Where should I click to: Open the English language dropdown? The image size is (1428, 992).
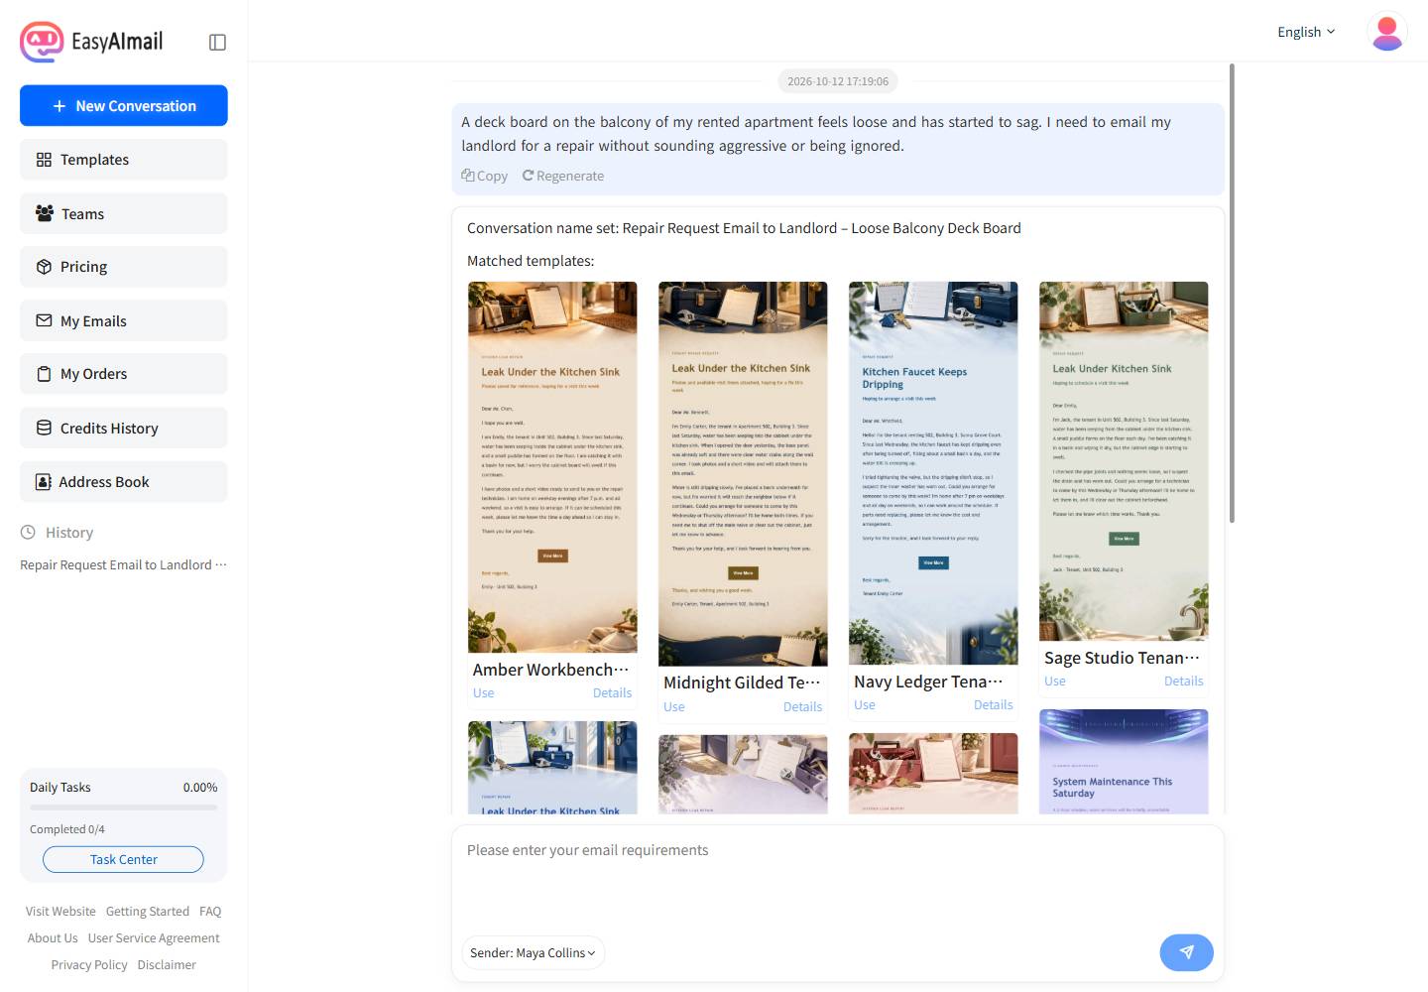(x=1306, y=32)
